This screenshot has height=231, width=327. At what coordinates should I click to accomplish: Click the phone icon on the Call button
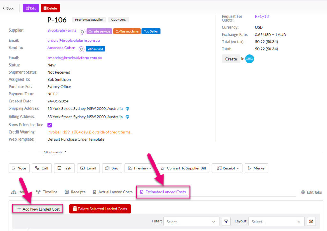click(x=37, y=168)
